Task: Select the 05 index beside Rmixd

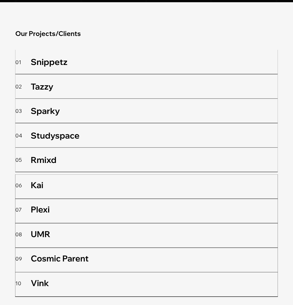Action: click(18, 160)
